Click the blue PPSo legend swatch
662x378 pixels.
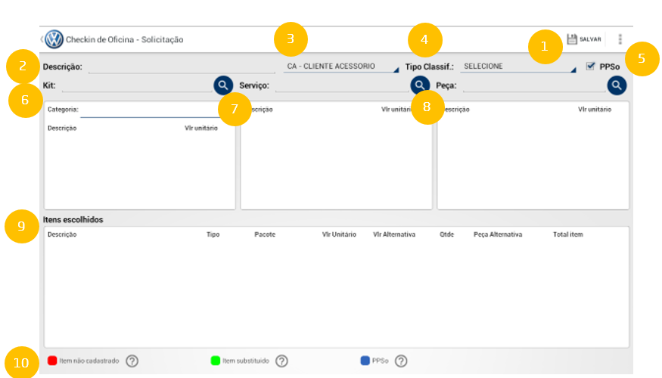click(x=365, y=361)
